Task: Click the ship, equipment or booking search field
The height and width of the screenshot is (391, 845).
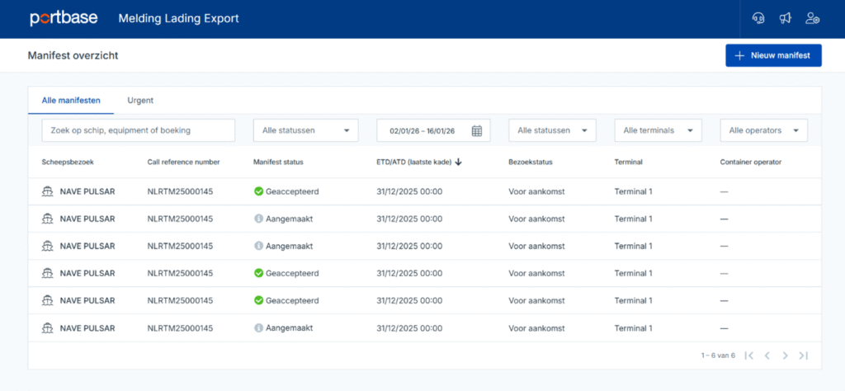Action: coord(138,130)
